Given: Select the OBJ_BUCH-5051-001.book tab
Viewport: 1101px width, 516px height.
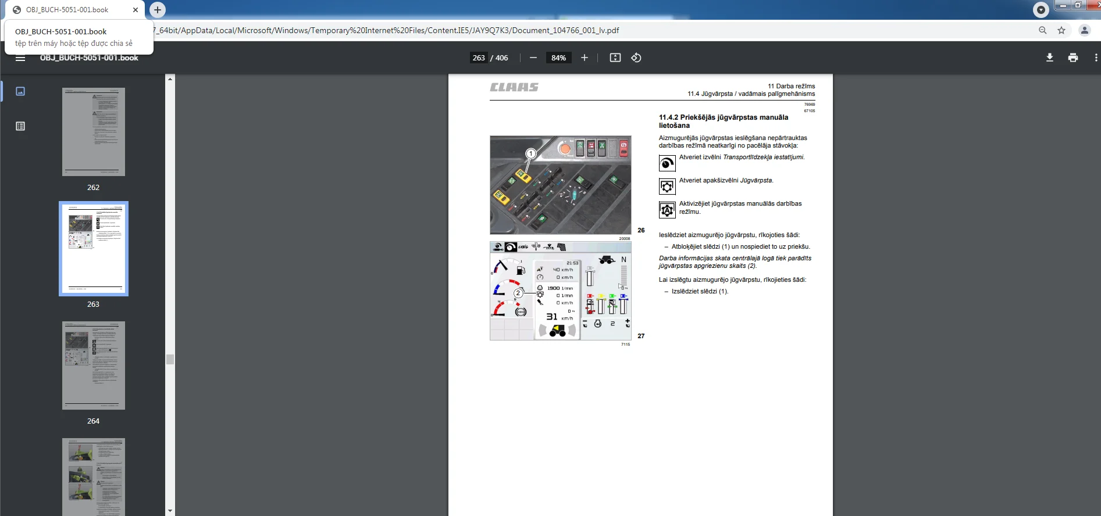Looking at the screenshot, I should click(74, 10).
